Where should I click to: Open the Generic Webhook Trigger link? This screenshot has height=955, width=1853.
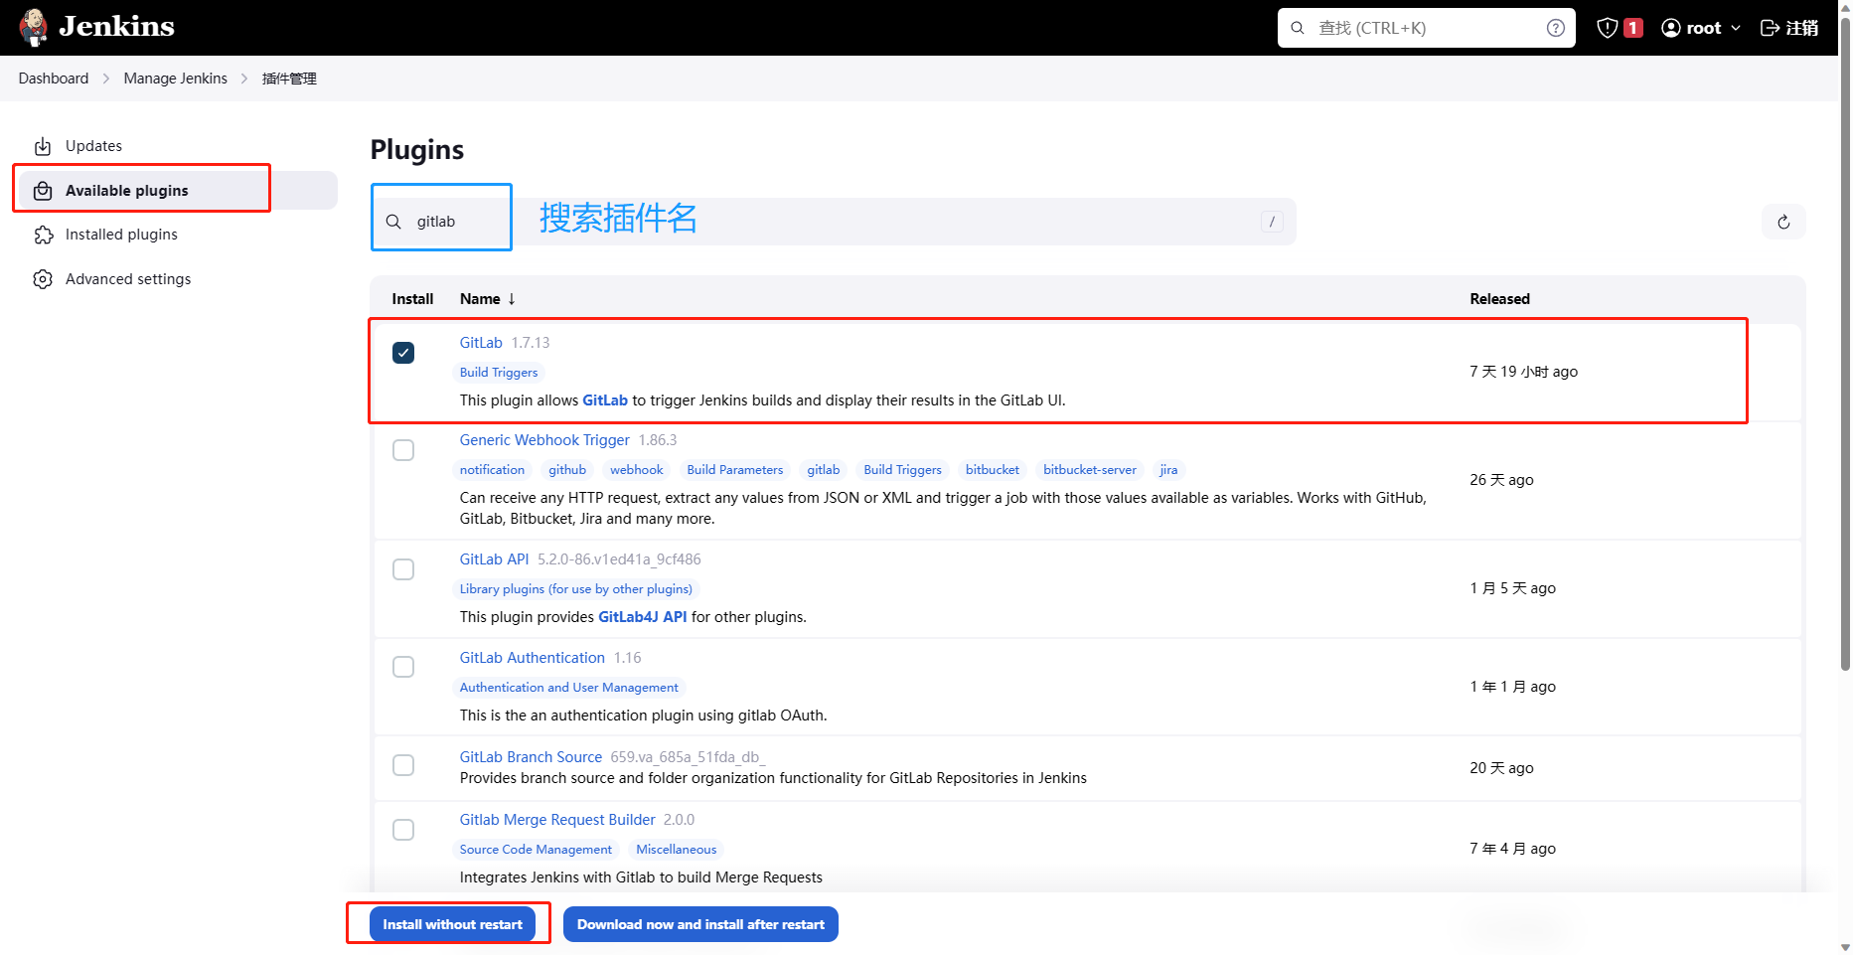(544, 440)
